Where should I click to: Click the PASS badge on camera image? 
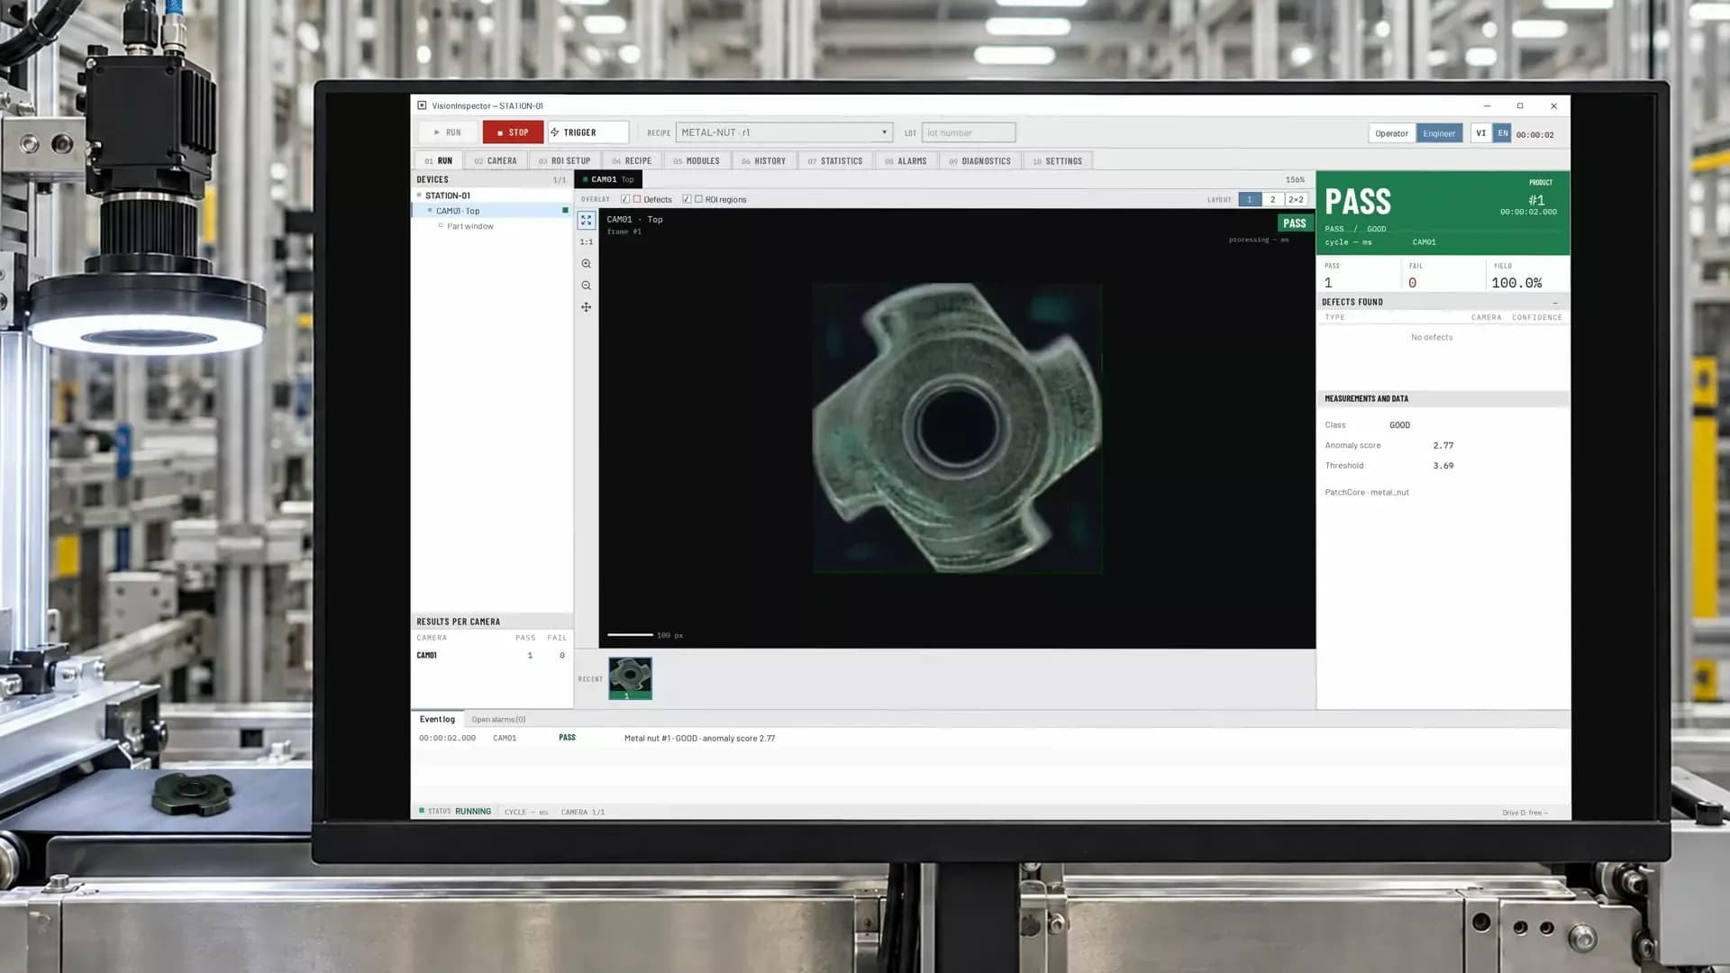tap(1294, 223)
